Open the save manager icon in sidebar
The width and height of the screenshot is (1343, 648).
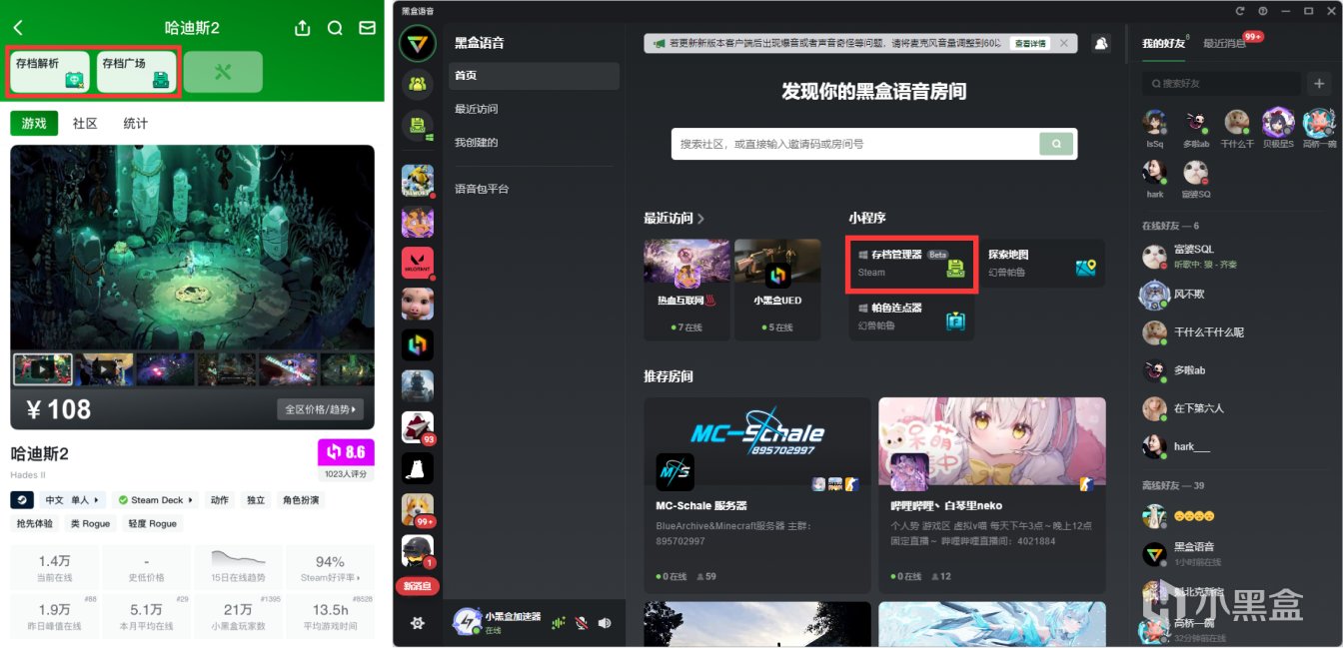(417, 126)
